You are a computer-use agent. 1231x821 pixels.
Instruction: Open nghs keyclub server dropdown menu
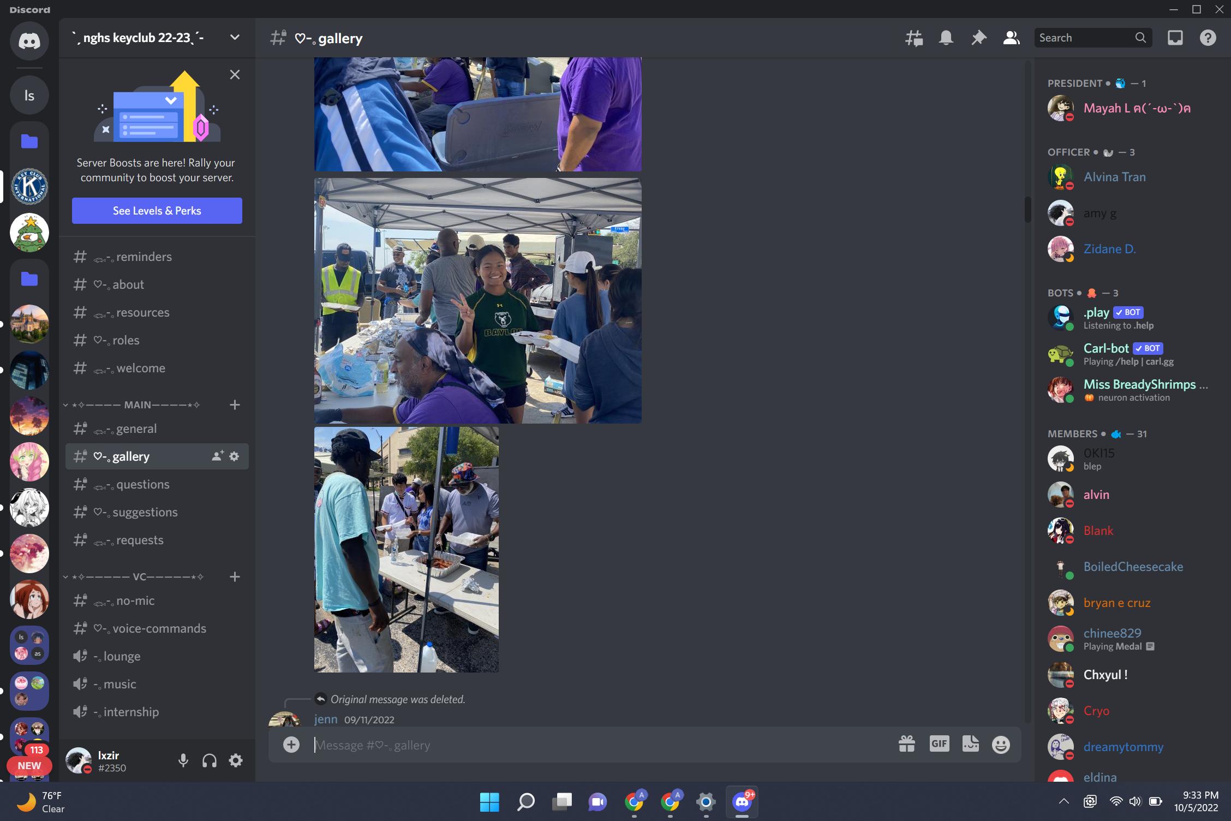coord(235,38)
